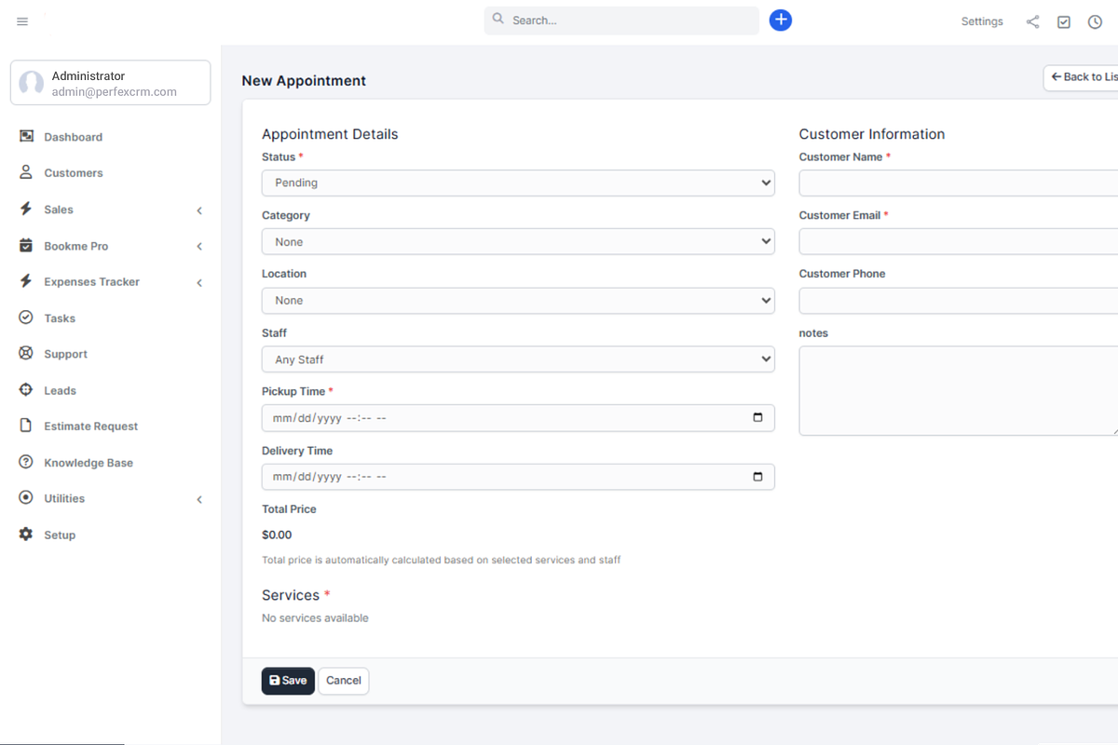The height and width of the screenshot is (745, 1118).
Task: Click the Customer Phone input
Action: (x=959, y=300)
